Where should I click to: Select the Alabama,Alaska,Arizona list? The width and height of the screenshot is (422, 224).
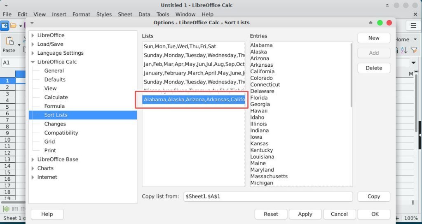click(x=193, y=100)
